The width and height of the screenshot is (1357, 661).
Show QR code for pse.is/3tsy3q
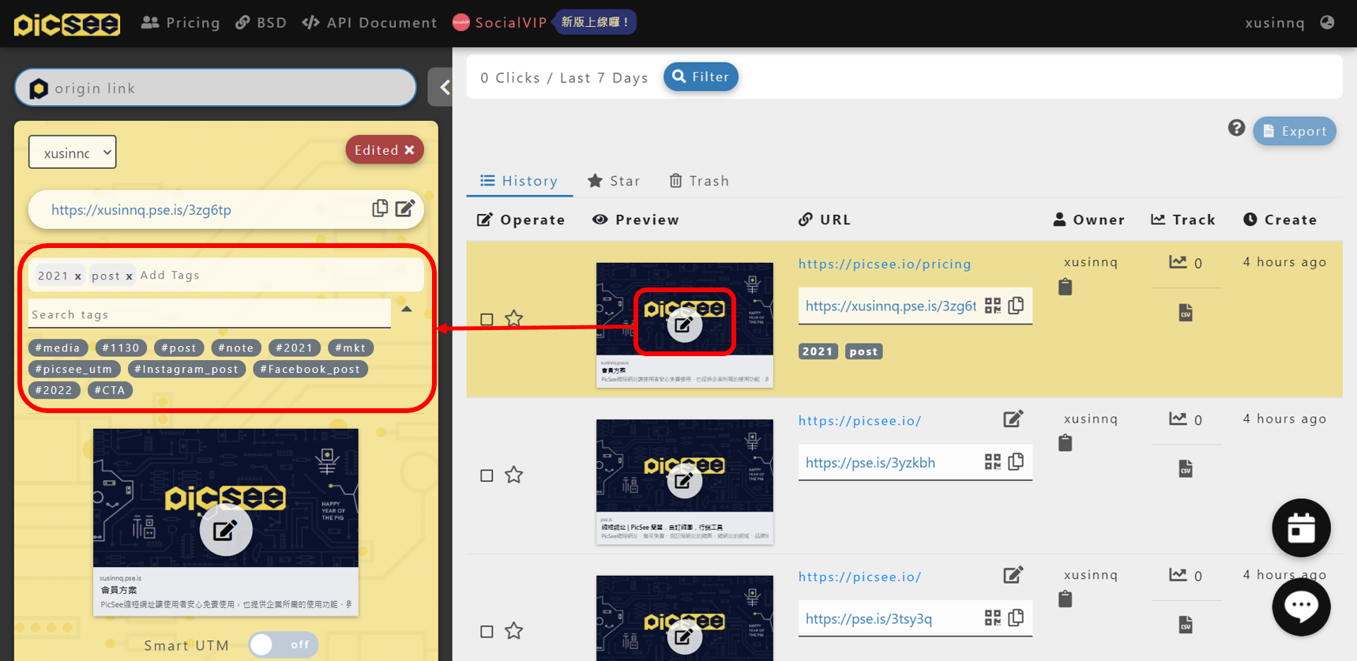(993, 618)
